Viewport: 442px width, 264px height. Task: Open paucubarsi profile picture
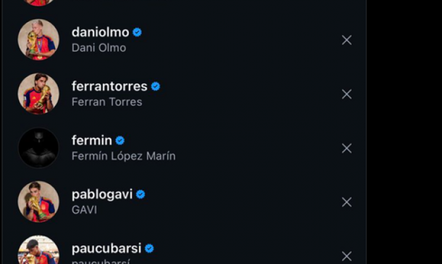[39, 250]
